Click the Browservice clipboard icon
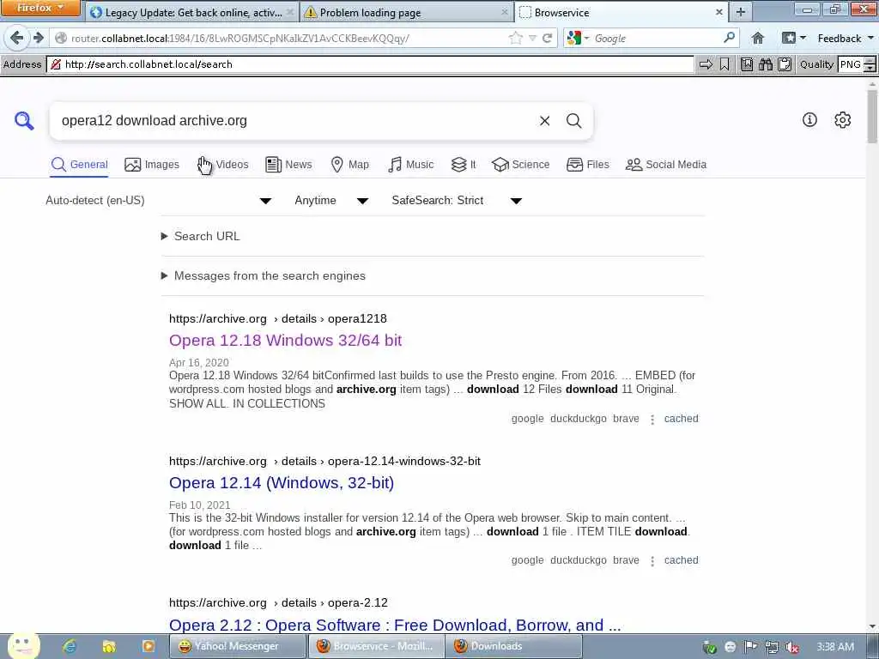 click(785, 64)
